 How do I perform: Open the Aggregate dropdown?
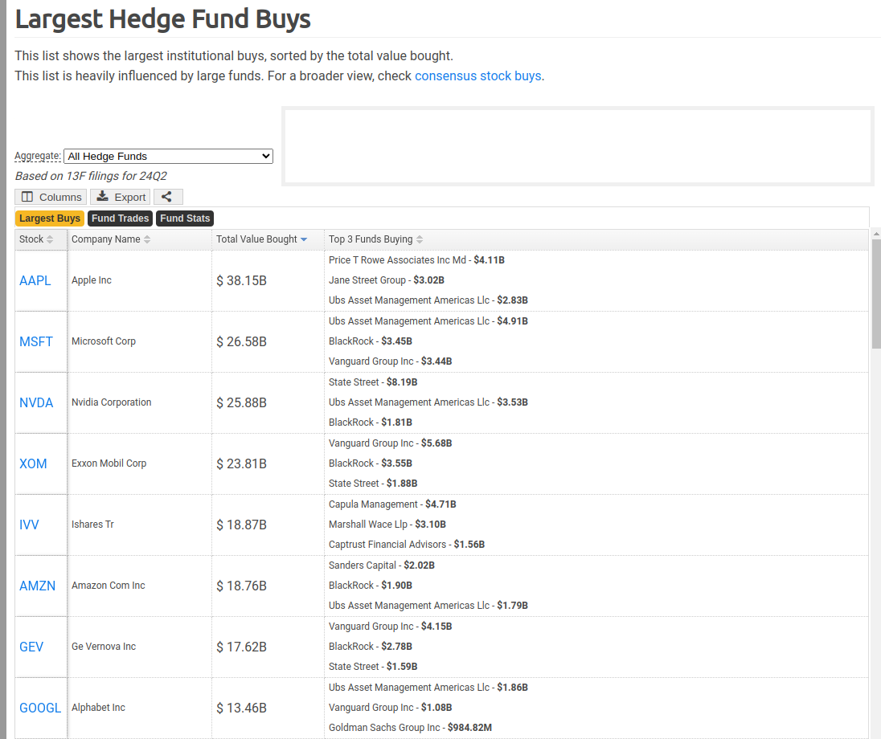click(168, 156)
